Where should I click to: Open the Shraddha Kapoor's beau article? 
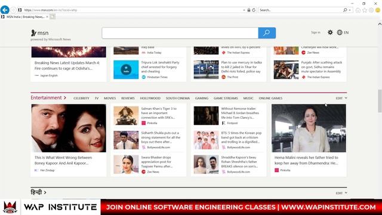pyautogui.click(x=239, y=162)
